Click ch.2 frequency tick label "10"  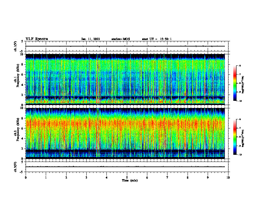22,108
